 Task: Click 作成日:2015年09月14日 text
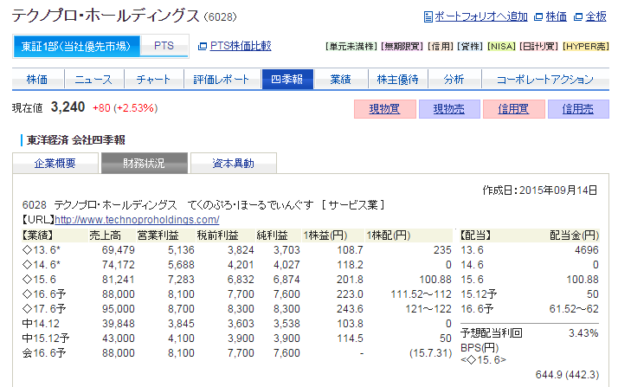539,190
